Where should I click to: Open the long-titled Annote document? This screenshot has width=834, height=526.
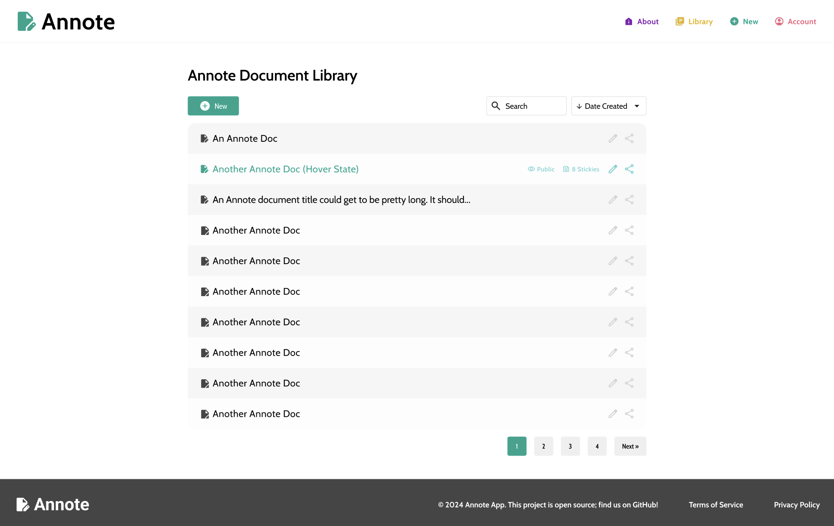tap(342, 200)
